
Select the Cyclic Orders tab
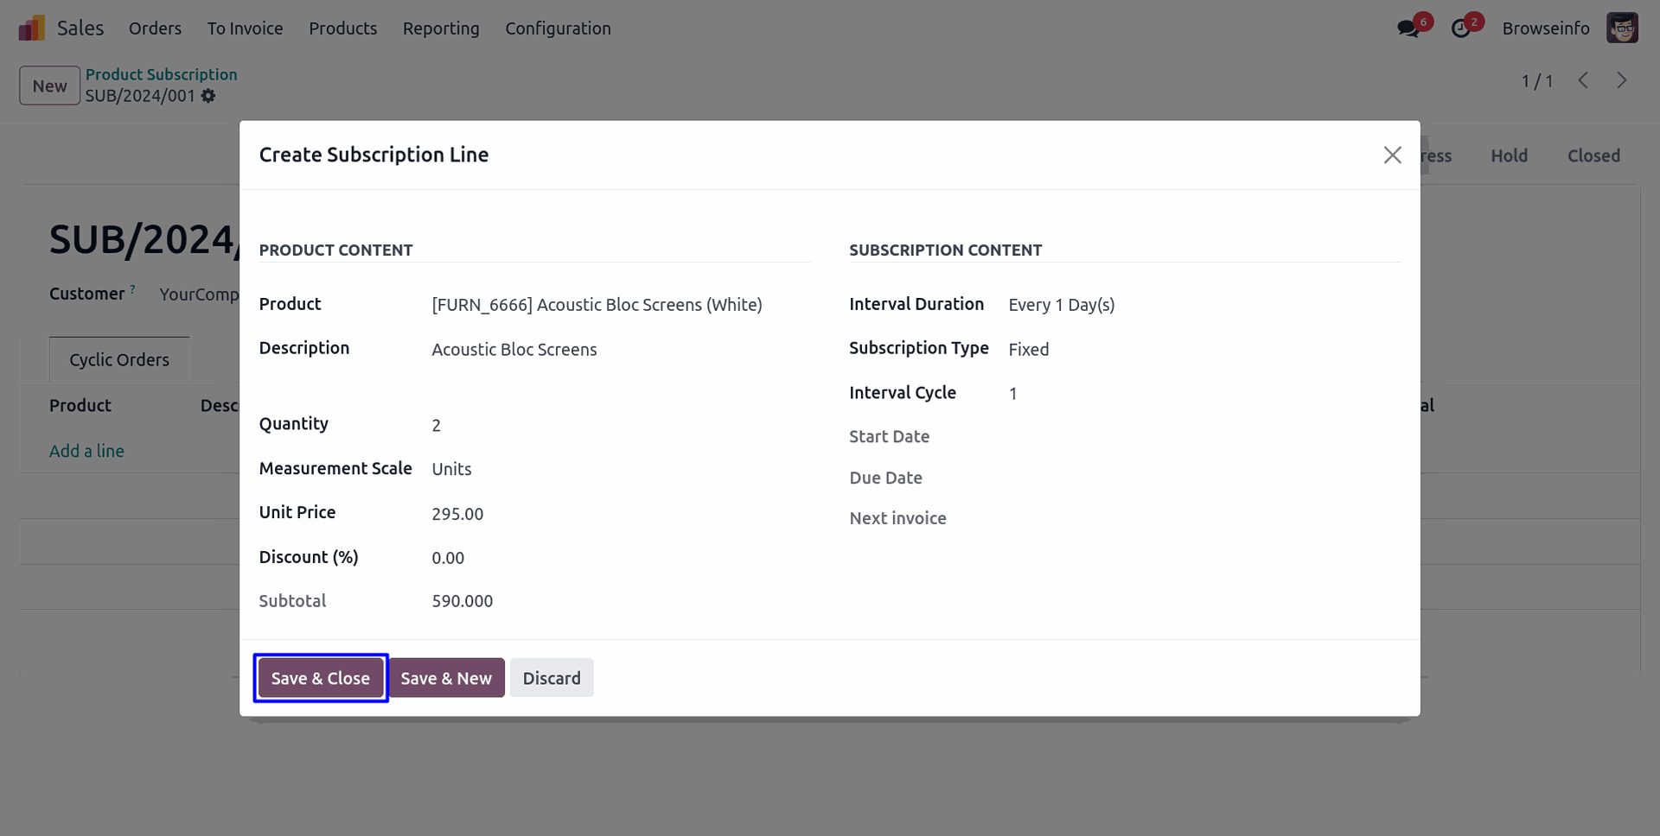119,360
